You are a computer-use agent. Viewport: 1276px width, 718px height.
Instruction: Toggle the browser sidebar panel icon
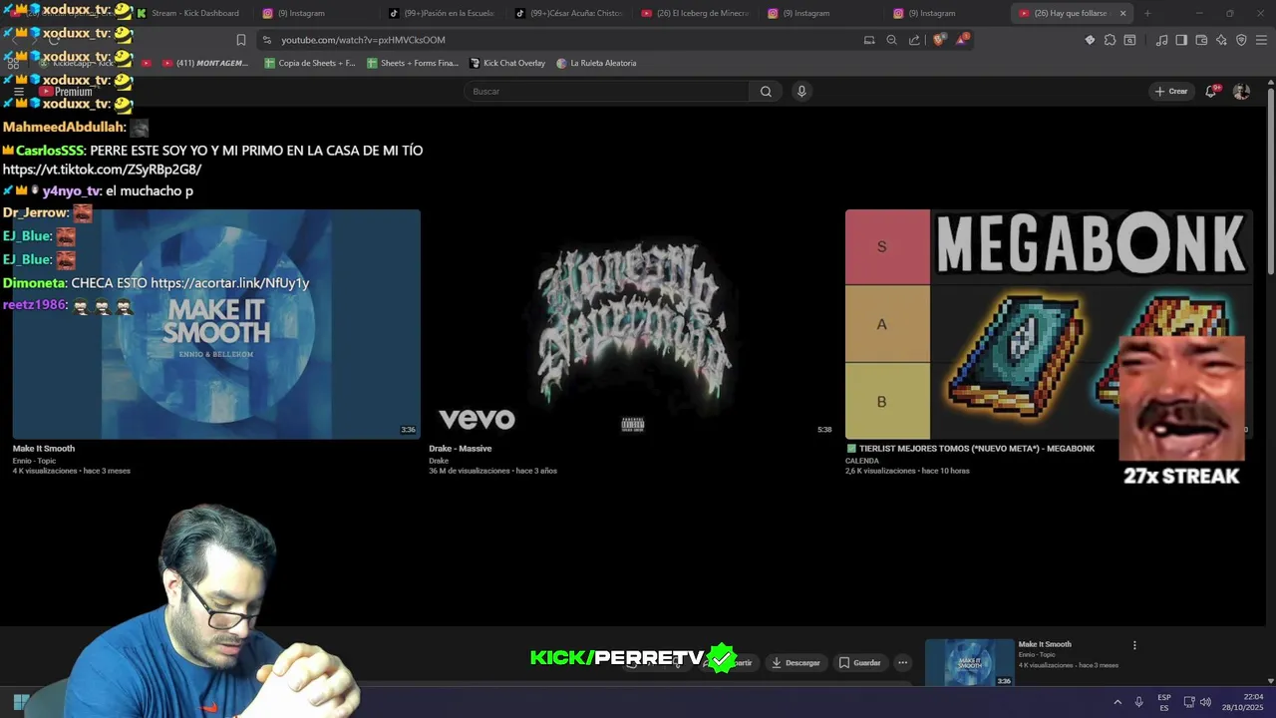[x=1181, y=40]
